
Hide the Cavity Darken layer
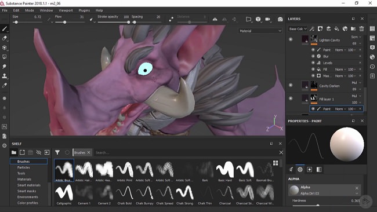pyautogui.click(x=291, y=85)
